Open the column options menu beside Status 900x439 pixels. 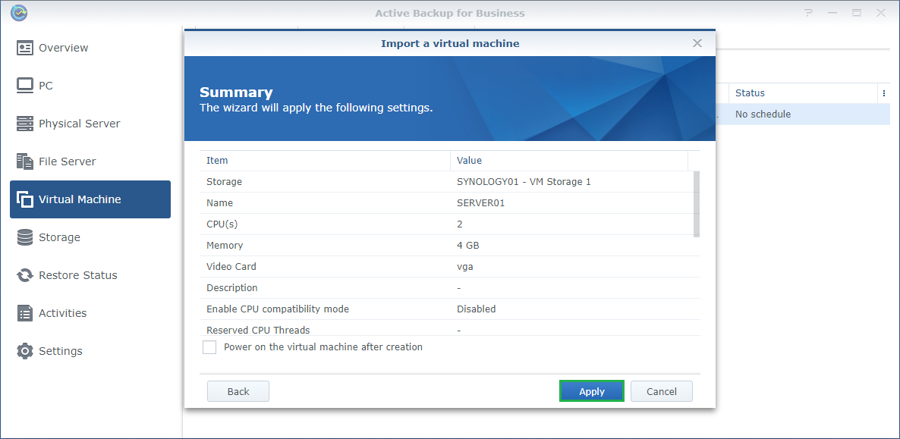883,93
